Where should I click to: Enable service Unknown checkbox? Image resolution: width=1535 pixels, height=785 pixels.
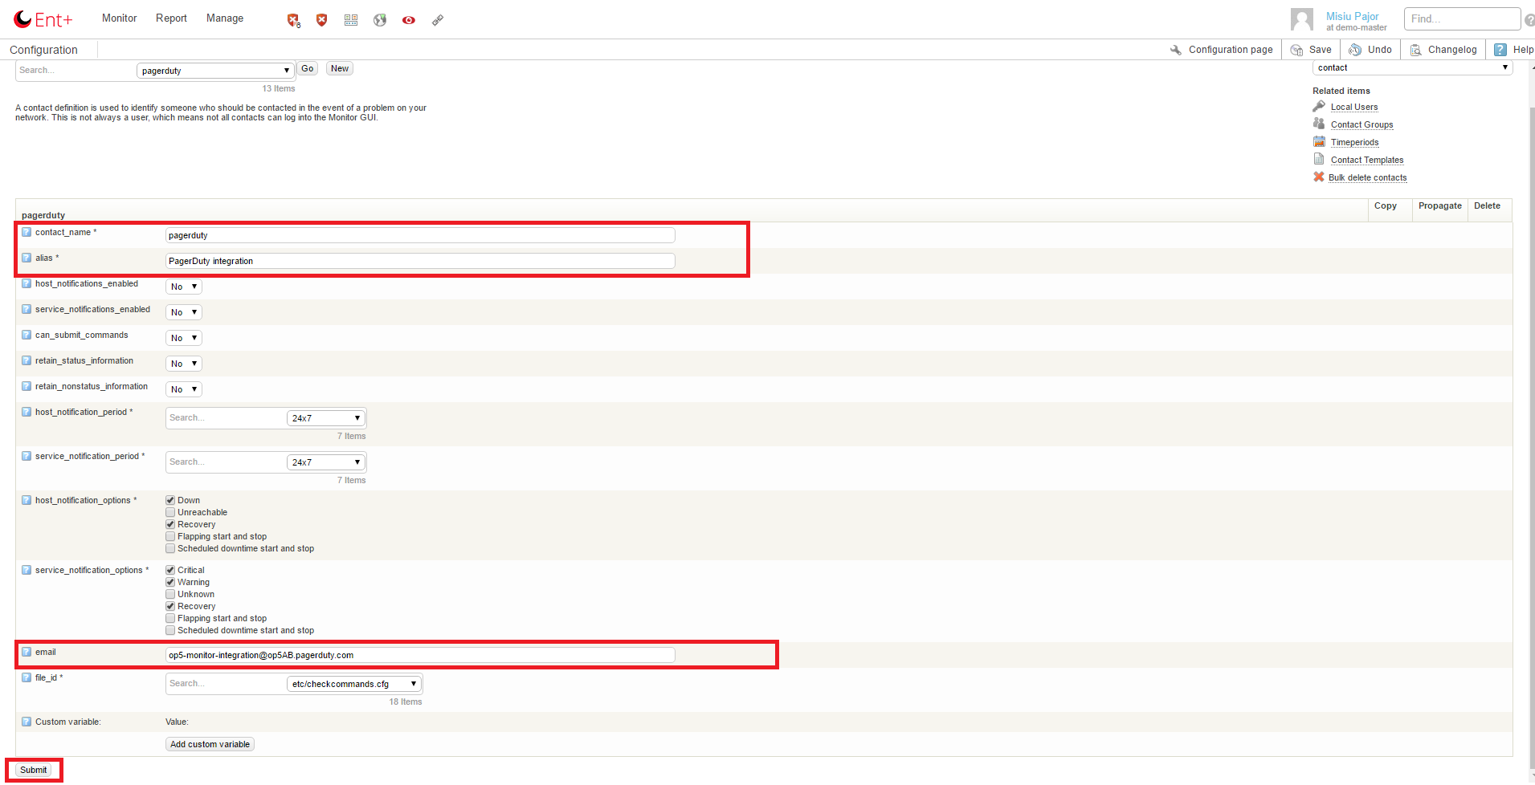point(170,594)
